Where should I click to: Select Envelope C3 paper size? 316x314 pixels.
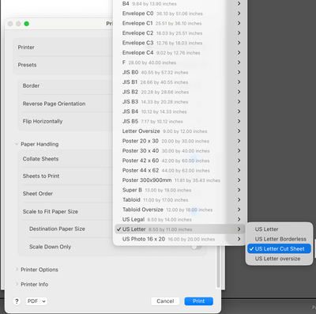pos(180,43)
